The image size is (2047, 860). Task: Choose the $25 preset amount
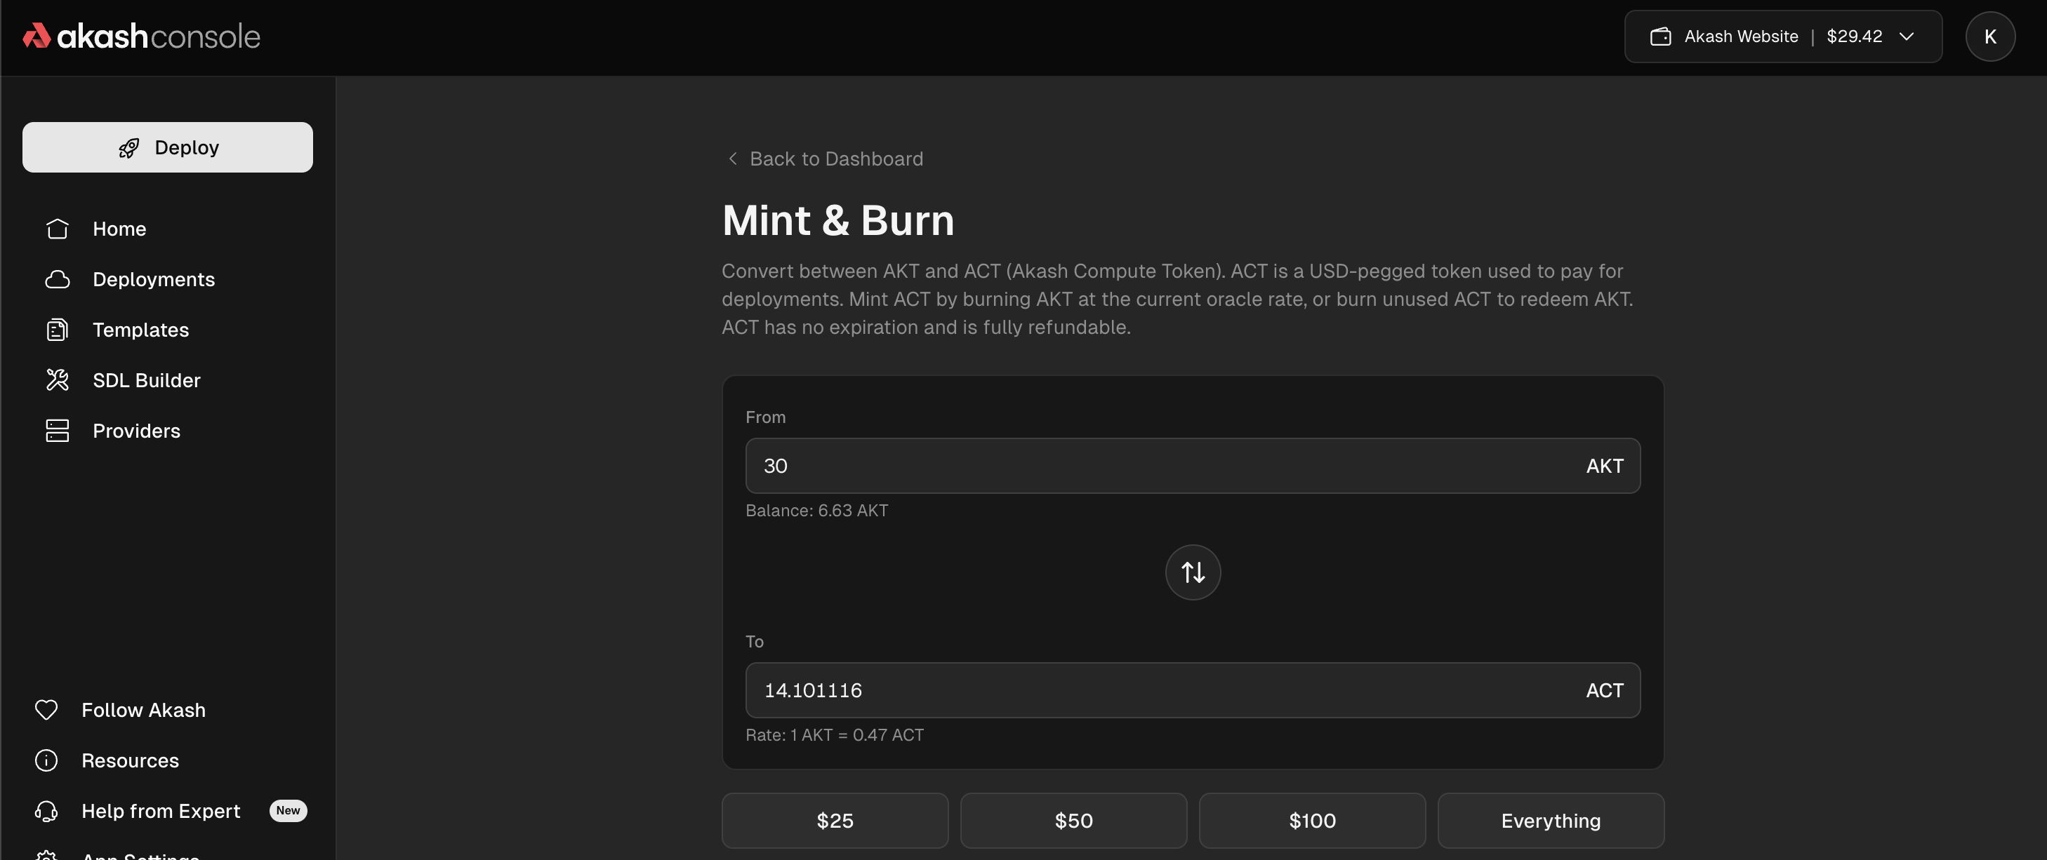[835, 820]
